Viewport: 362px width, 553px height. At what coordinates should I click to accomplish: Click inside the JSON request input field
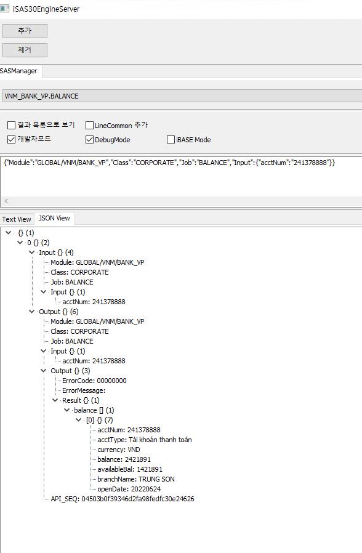181,176
